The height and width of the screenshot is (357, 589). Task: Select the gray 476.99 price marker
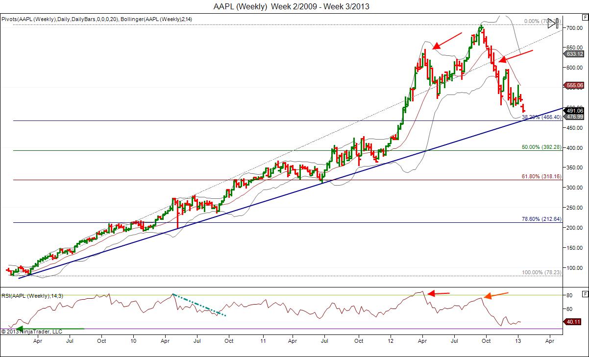[573, 117]
